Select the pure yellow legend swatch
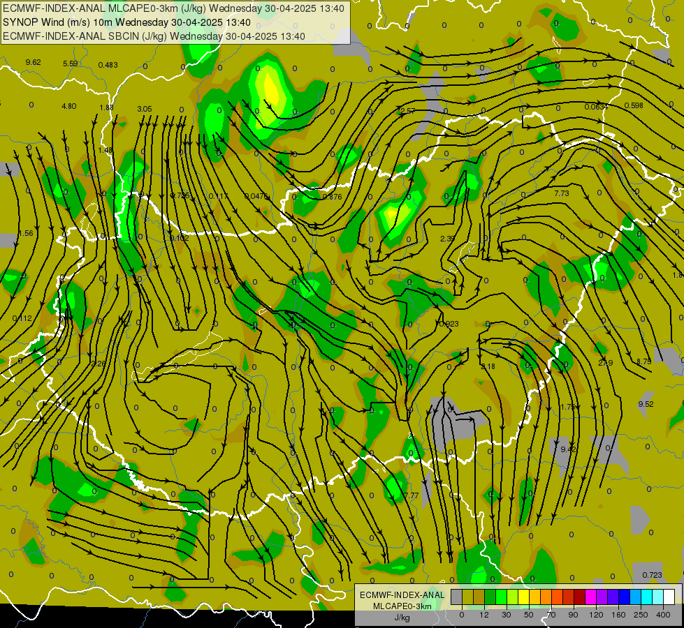This screenshot has height=628, width=684. click(523, 597)
